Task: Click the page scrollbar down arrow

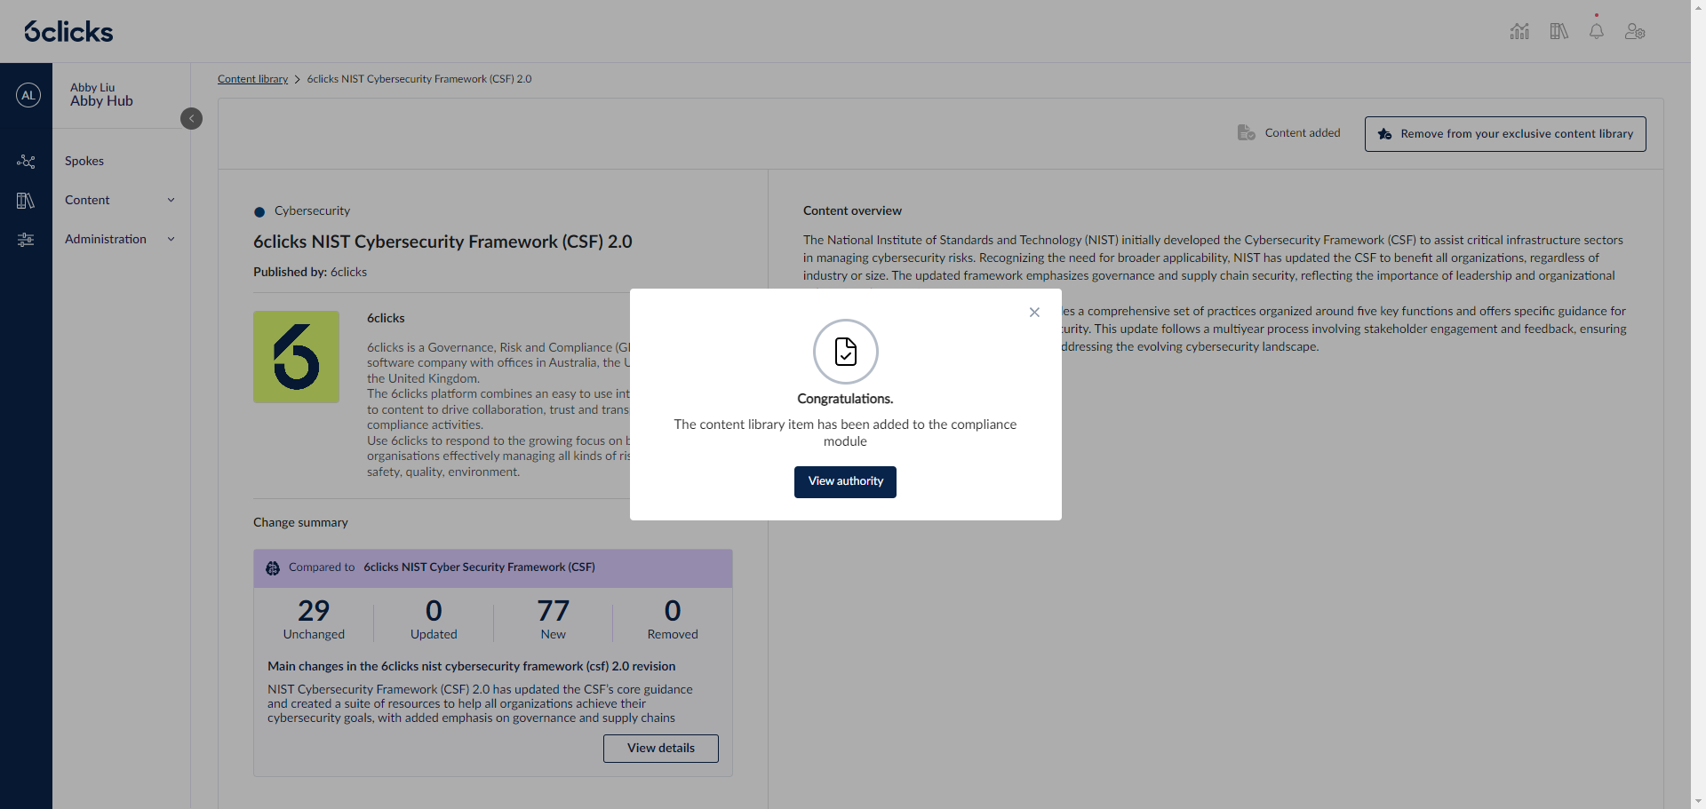Action: 1698,801
